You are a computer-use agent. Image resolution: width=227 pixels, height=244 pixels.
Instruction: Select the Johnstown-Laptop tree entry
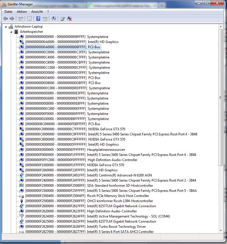pyautogui.click(x=28, y=27)
